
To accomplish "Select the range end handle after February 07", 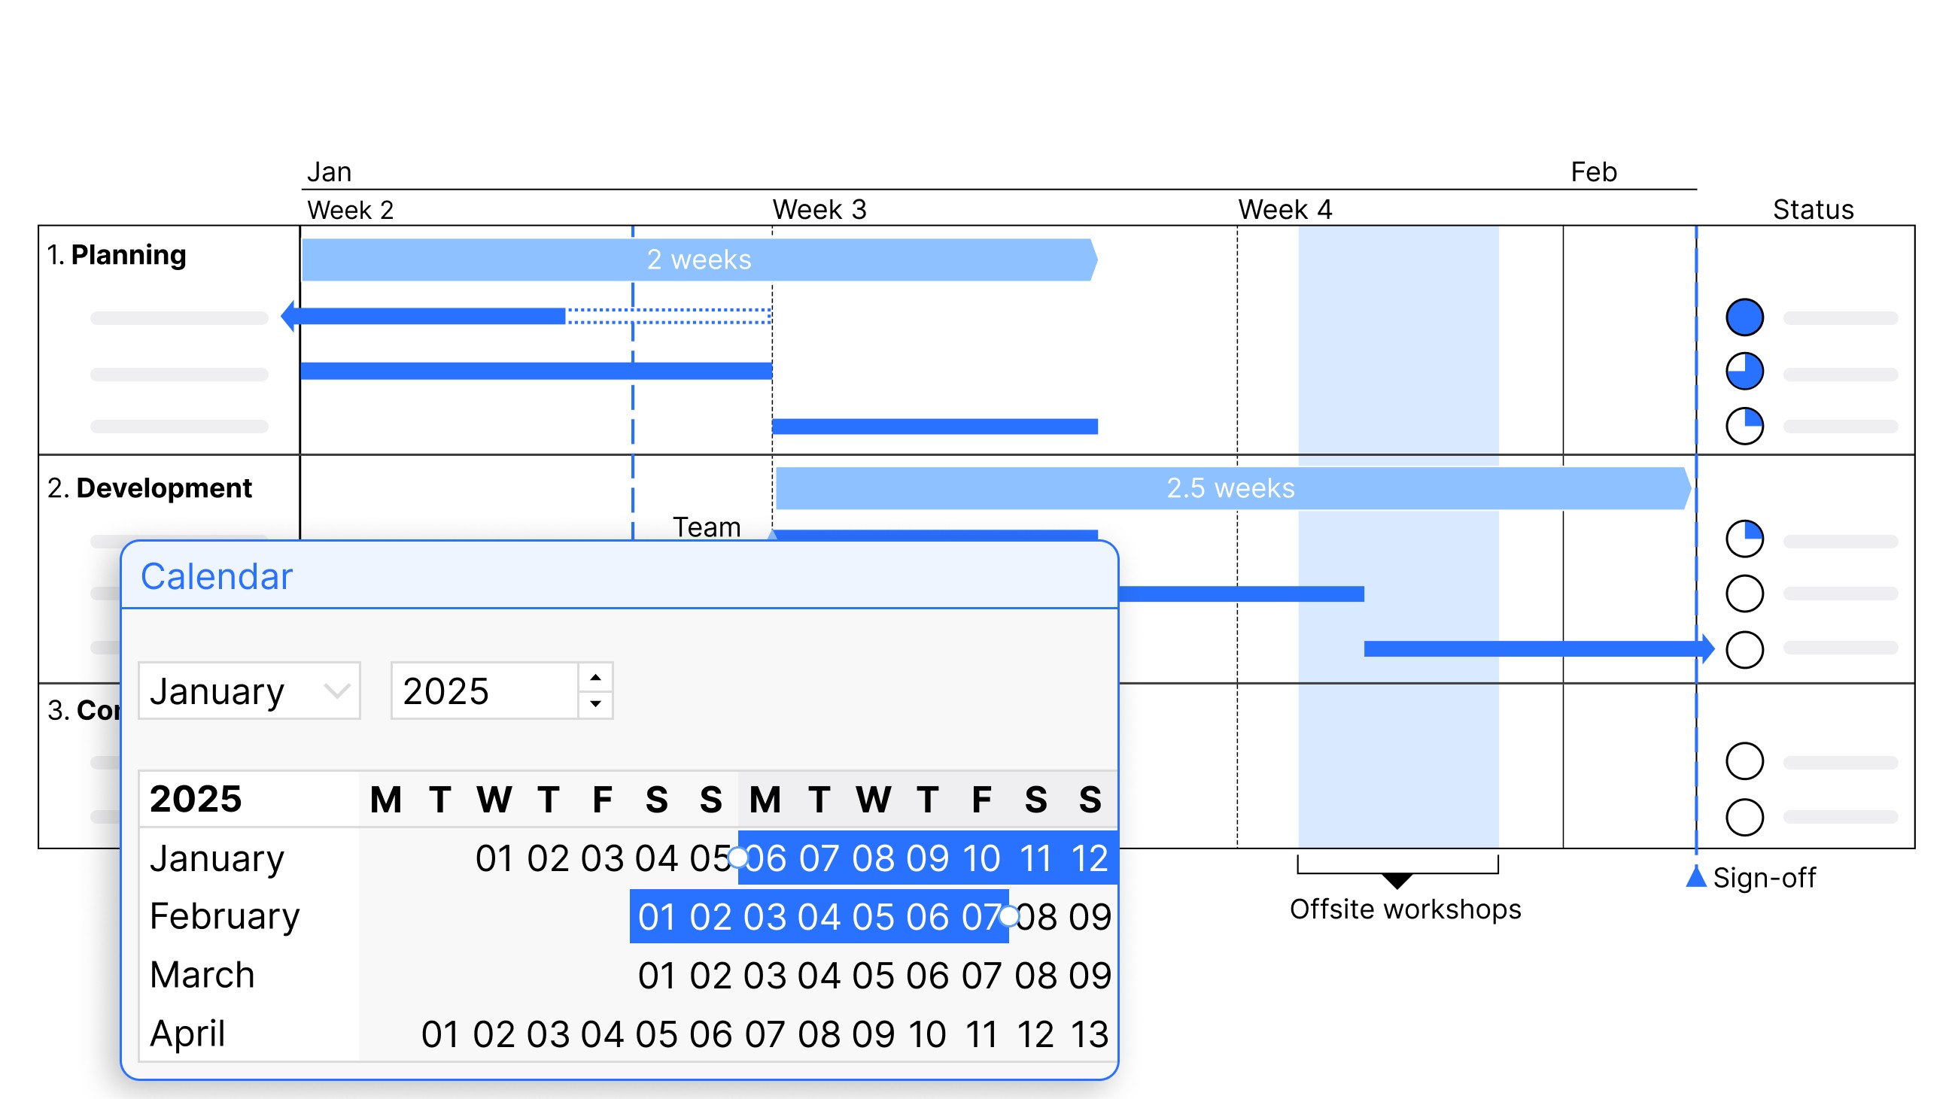I will coord(1008,916).
